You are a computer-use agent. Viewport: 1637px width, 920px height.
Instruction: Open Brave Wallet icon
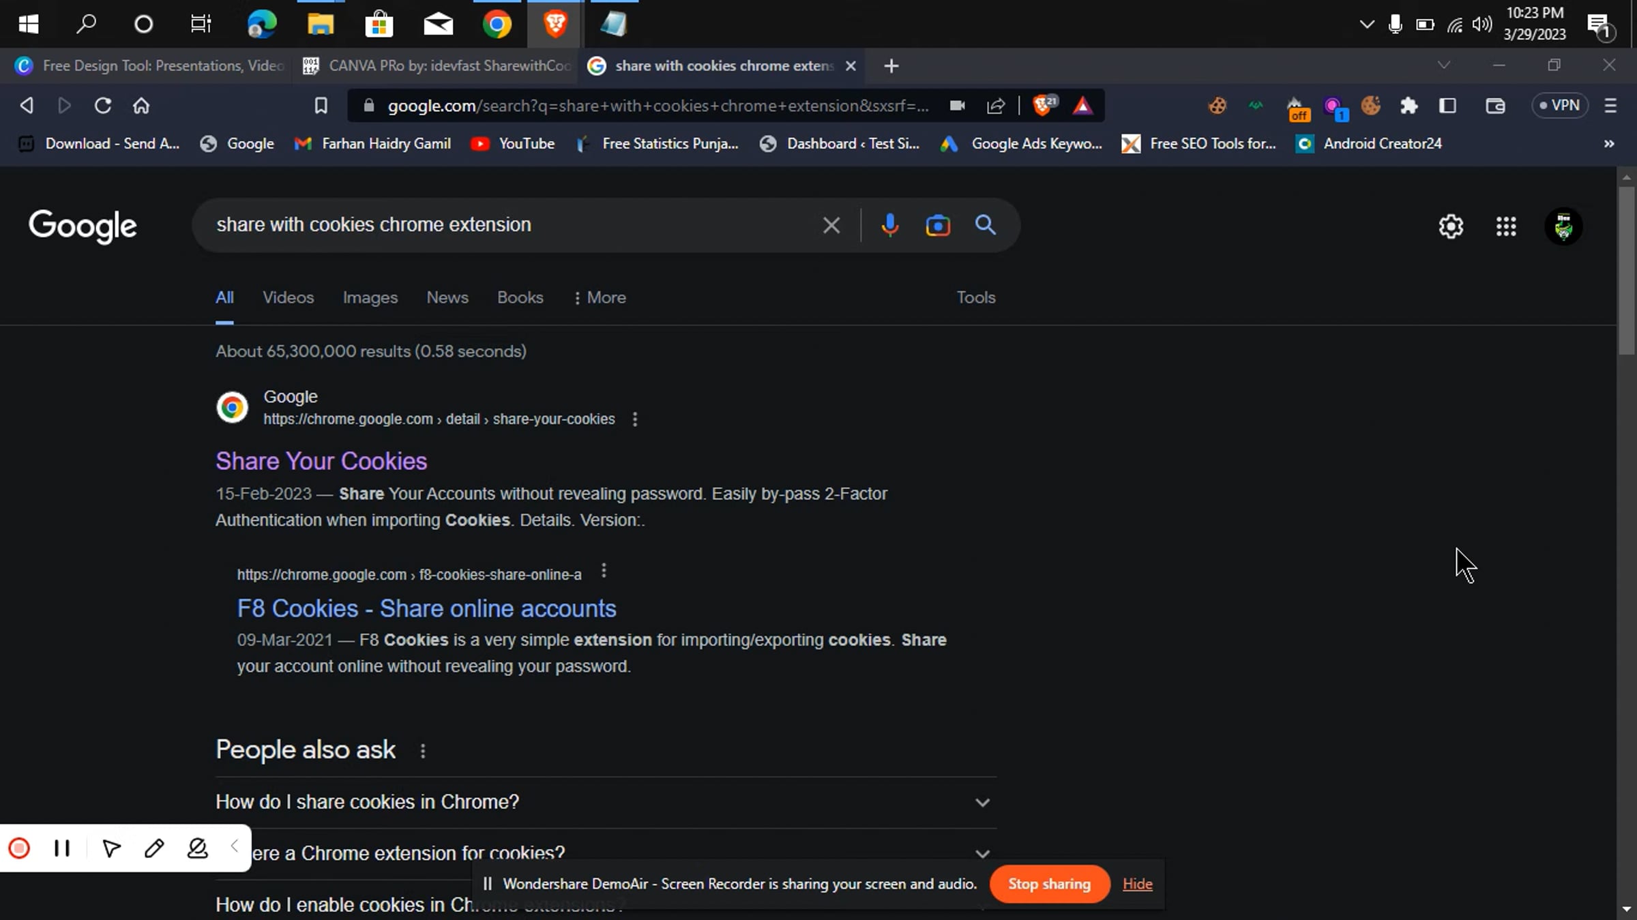pyautogui.click(x=1495, y=106)
